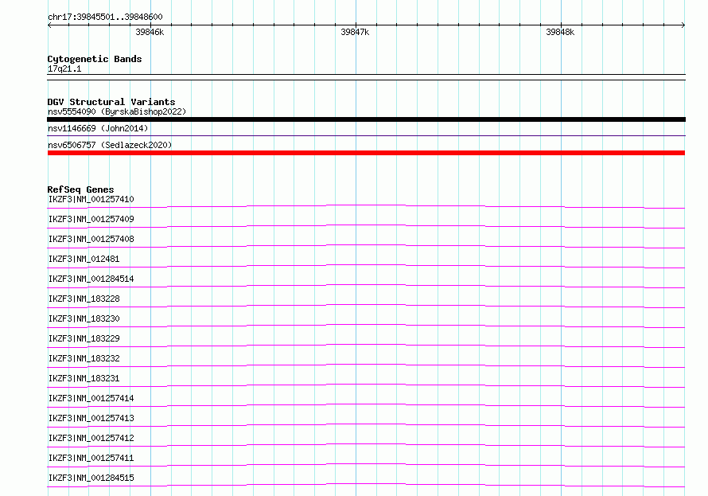Screen dimensions: 708x496
Task: Open variant nsv1146669 (John2014) label
Action: 98,128
